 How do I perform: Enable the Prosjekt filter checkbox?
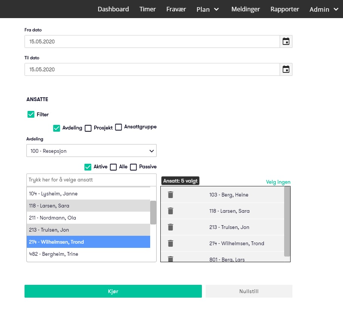point(88,128)
